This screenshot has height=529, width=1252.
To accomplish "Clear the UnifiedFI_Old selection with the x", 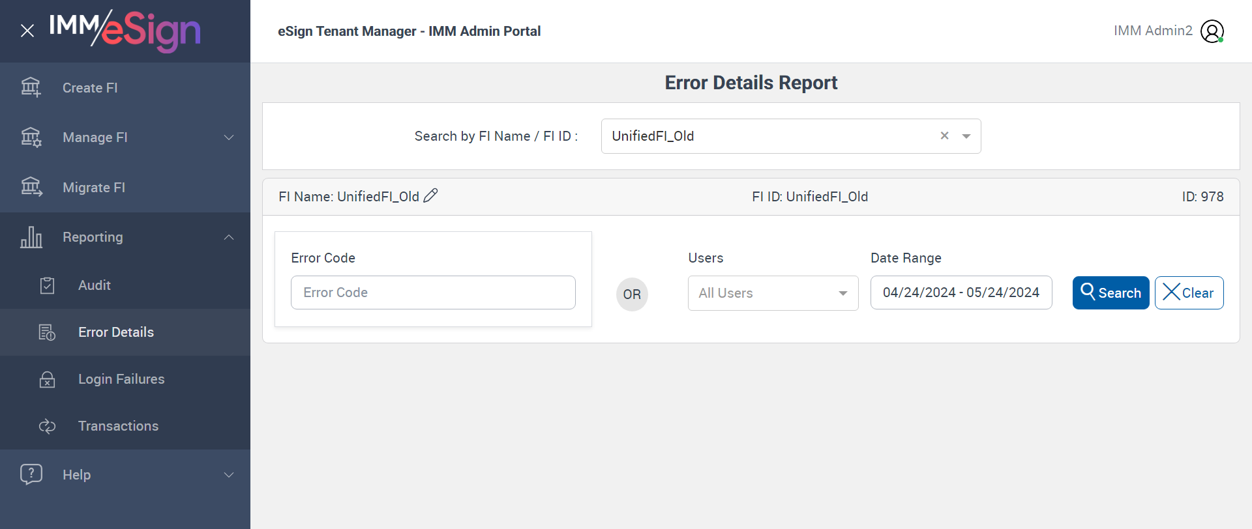I will coord(944,136).
